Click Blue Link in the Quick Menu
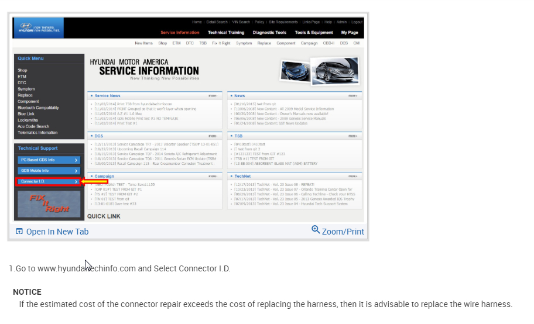This screenshot has height=324, width=534. pos(26,114)
